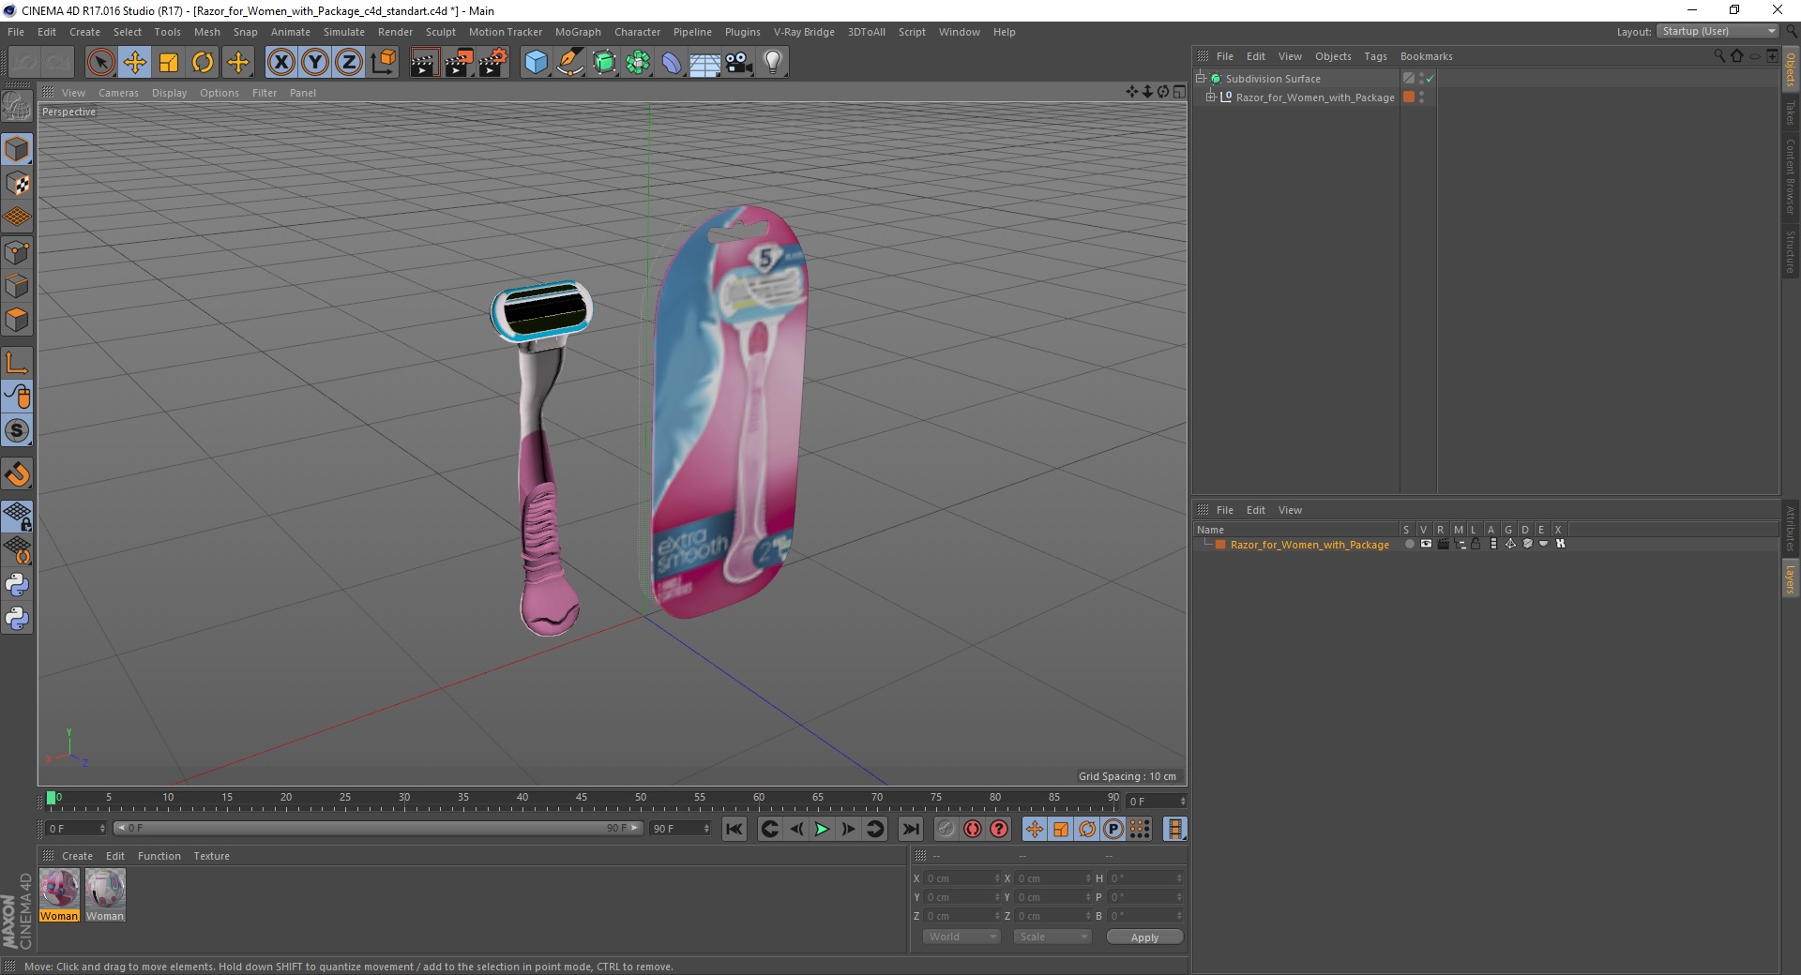Activate the Scale tool
The image size is (1801, 975).
point(169,63)
